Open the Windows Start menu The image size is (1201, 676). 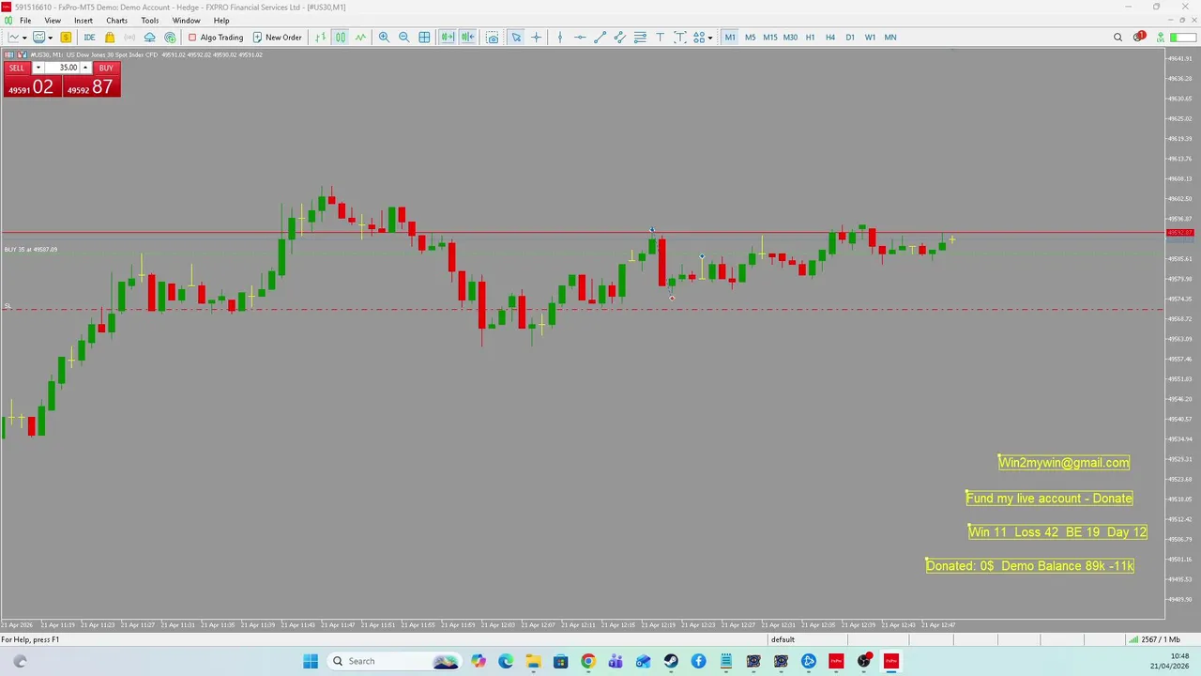point(311,661)
